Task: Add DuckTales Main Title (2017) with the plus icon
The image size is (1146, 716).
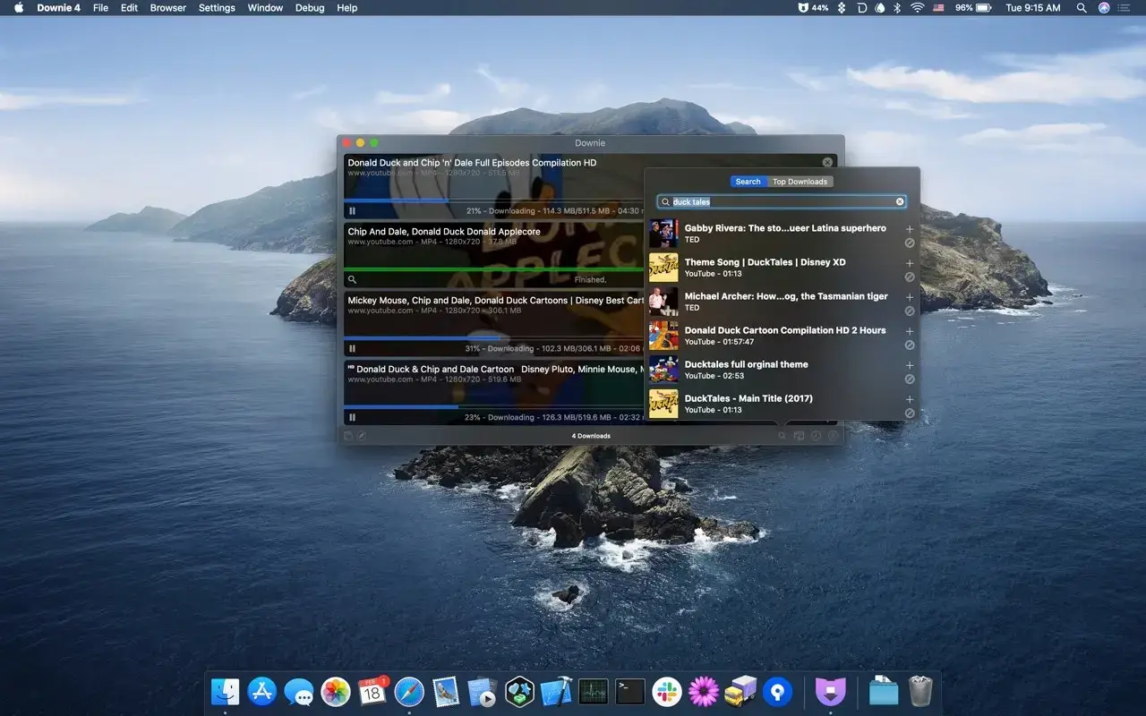Action: point(910,399)
